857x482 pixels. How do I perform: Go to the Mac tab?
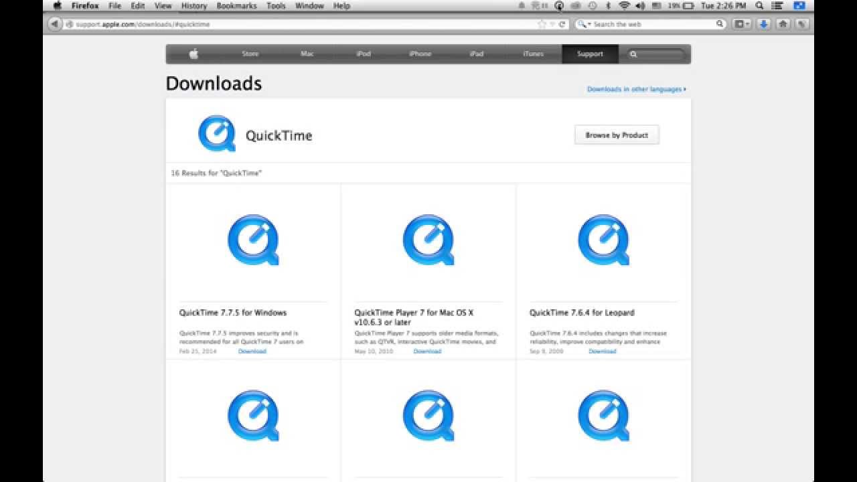pyautogui.click(x=307, y=54)
